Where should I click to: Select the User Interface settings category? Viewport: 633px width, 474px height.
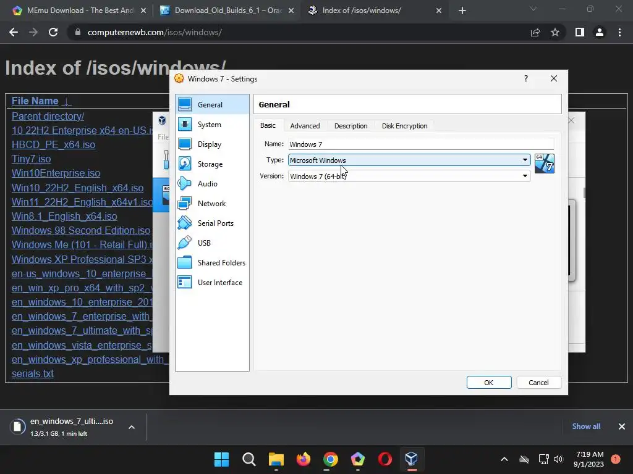click(212, 283)
